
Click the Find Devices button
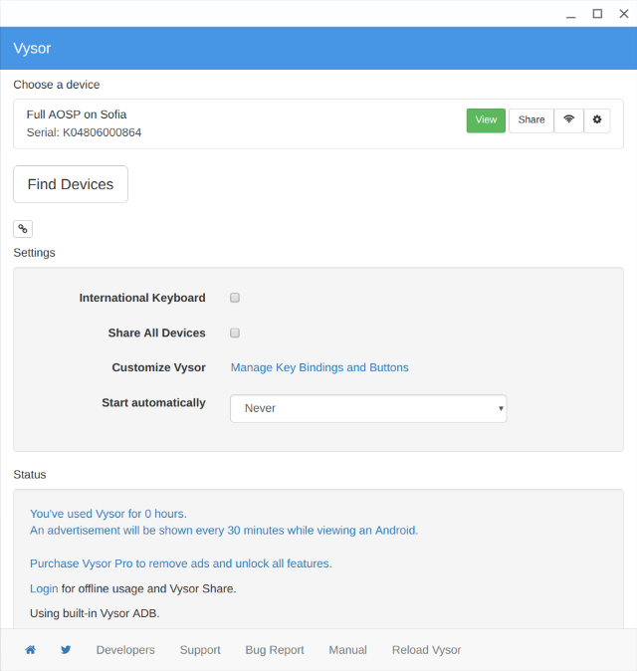71,184
